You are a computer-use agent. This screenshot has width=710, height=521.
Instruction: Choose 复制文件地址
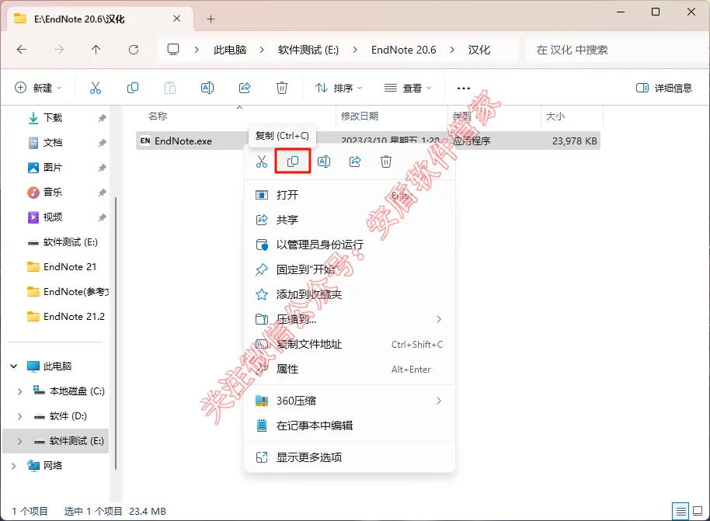[349, 345]
